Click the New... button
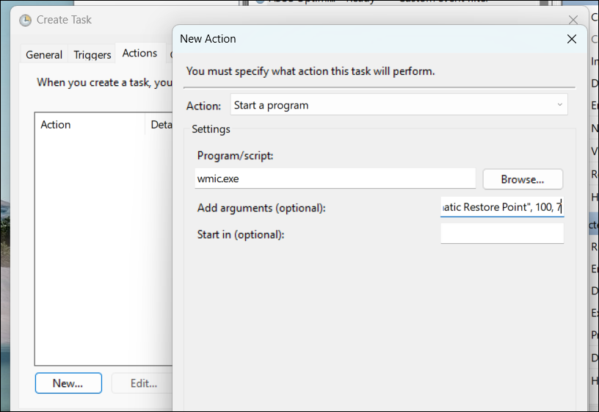 pyautogui.click(x=68, y=383)
